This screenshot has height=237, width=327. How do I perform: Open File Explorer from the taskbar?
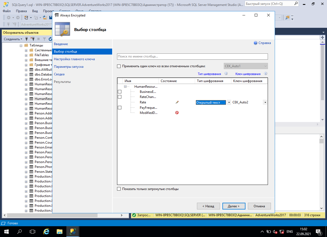[x=60, y=231]
